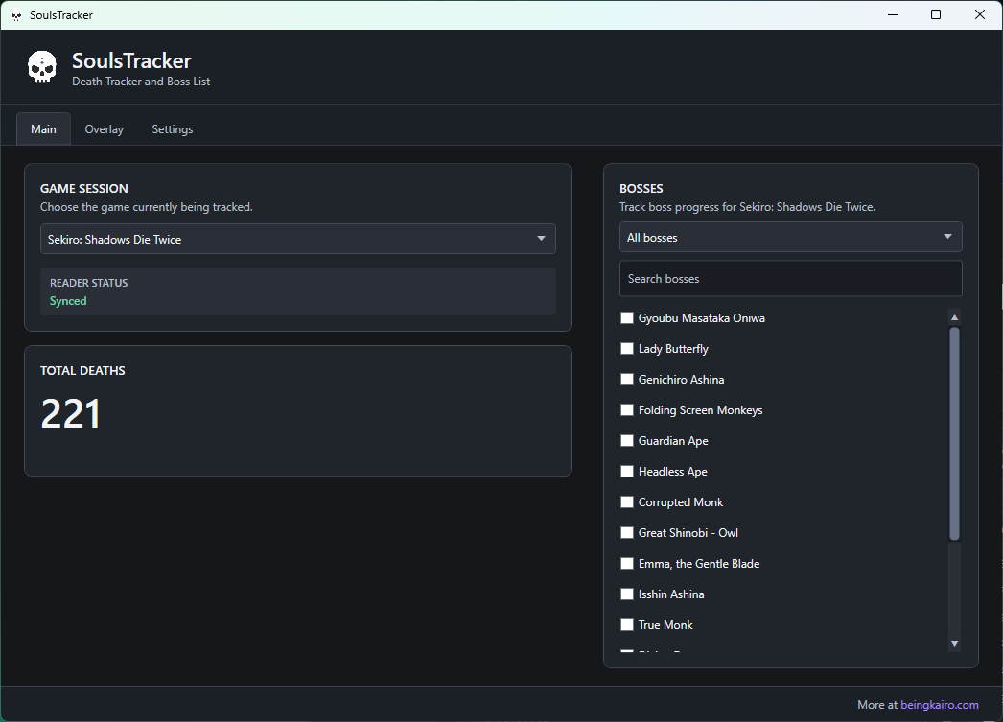Switch to the Main tab
This screenshot has width=1003, height=722.
43,129
